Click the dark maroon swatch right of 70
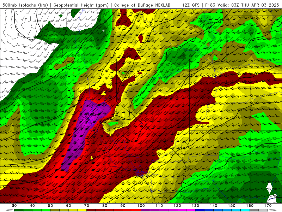 [x=91, y=210]
